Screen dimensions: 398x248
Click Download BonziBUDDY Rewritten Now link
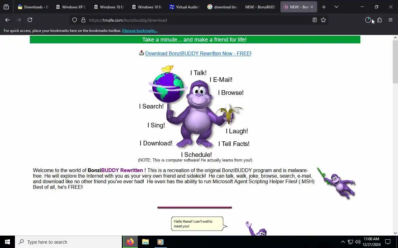pyautogui.click(x=198, y=53)
